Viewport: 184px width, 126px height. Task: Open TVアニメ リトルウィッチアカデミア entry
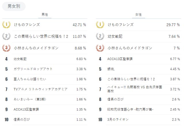coord(41,89)
